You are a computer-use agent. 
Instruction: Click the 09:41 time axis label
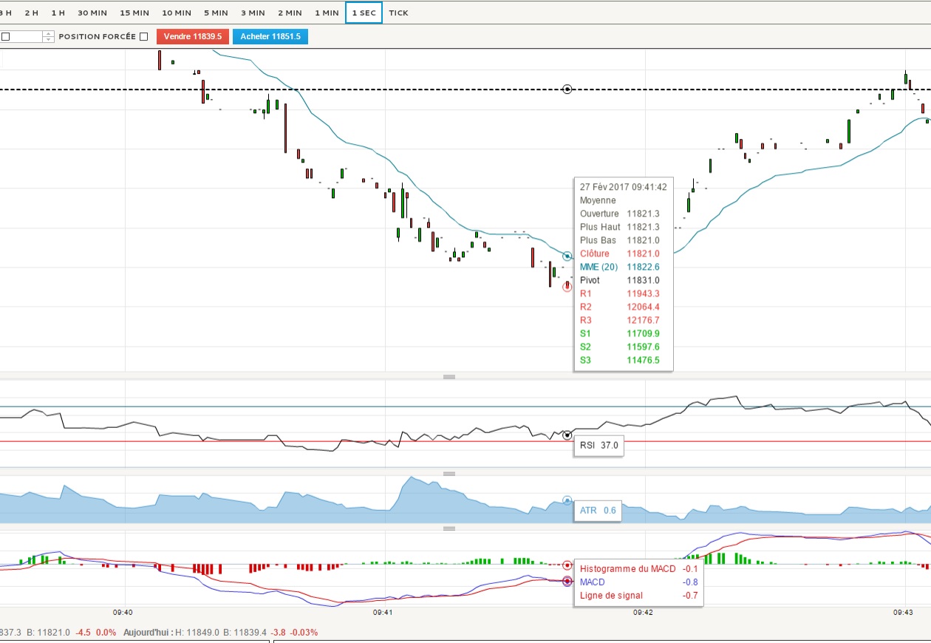(383, 613)
